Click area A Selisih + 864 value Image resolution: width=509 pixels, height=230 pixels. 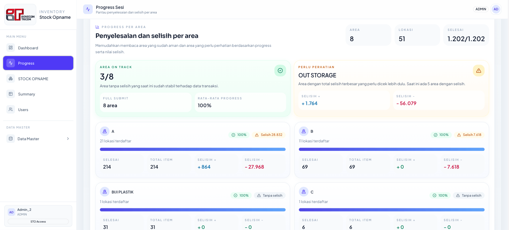204,167
